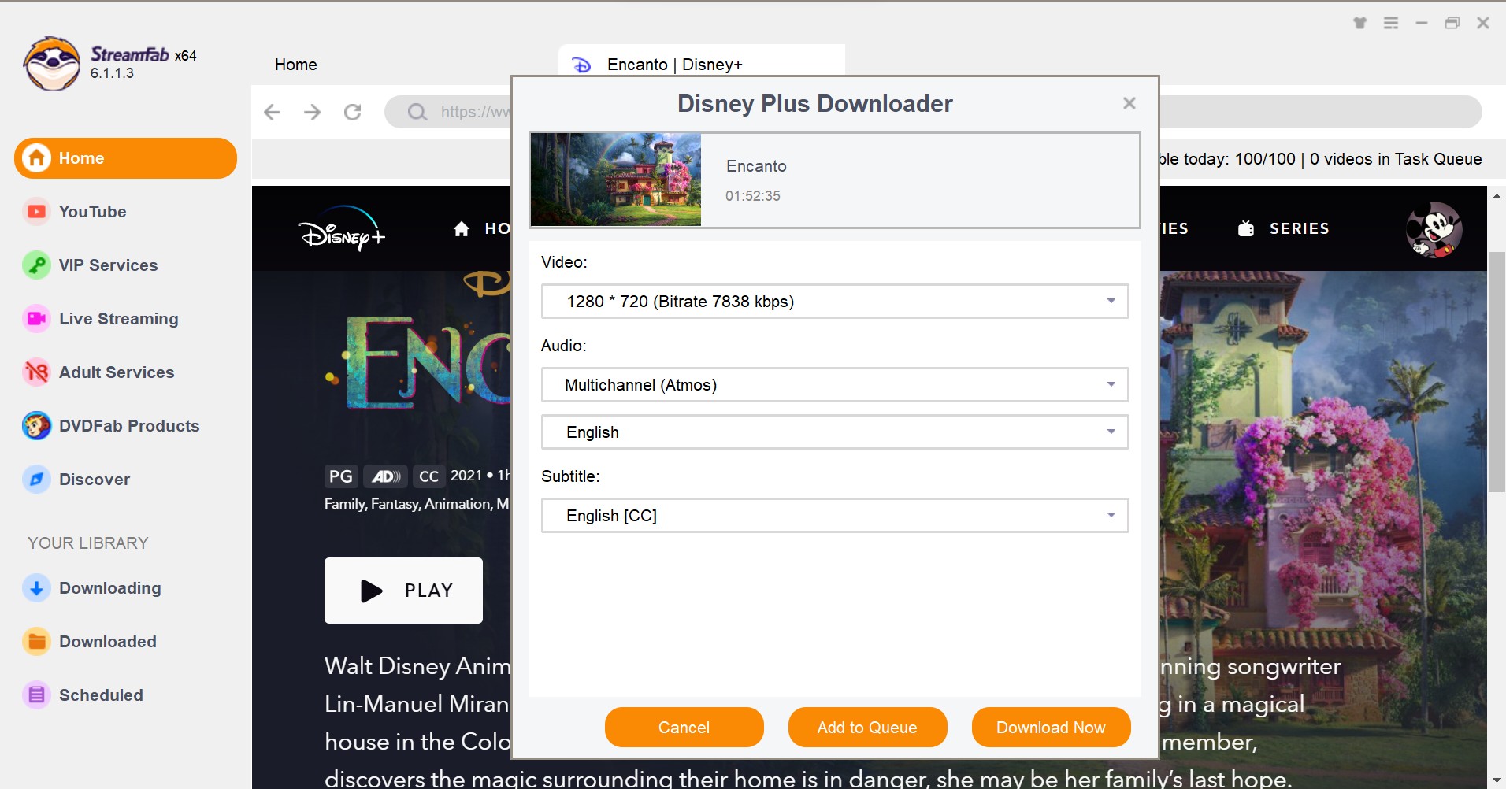The height and width of the screenshot is (789, 1506).
Task: Click Download Now
Action: click(1051, 728)
